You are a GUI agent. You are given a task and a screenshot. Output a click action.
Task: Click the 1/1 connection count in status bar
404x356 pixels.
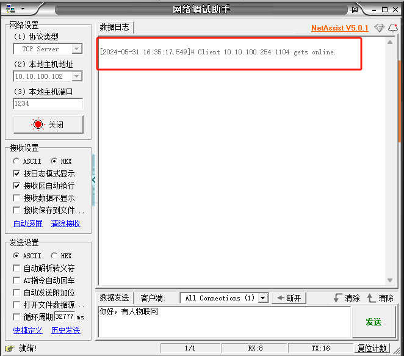[190, 348]
